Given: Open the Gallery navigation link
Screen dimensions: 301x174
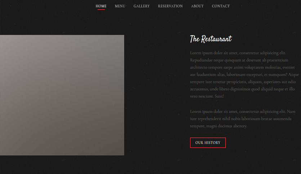Looking at the screenshot, I should 141,6.
